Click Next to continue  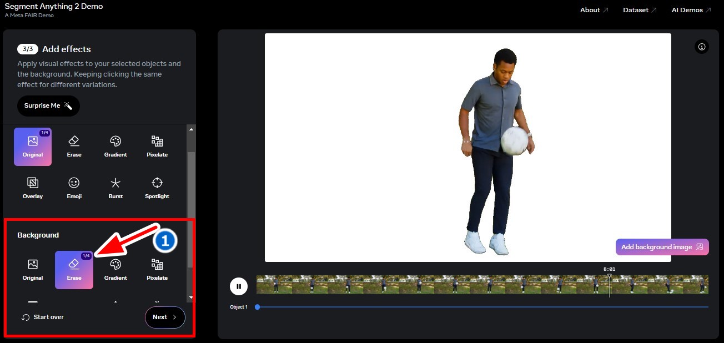165,317
